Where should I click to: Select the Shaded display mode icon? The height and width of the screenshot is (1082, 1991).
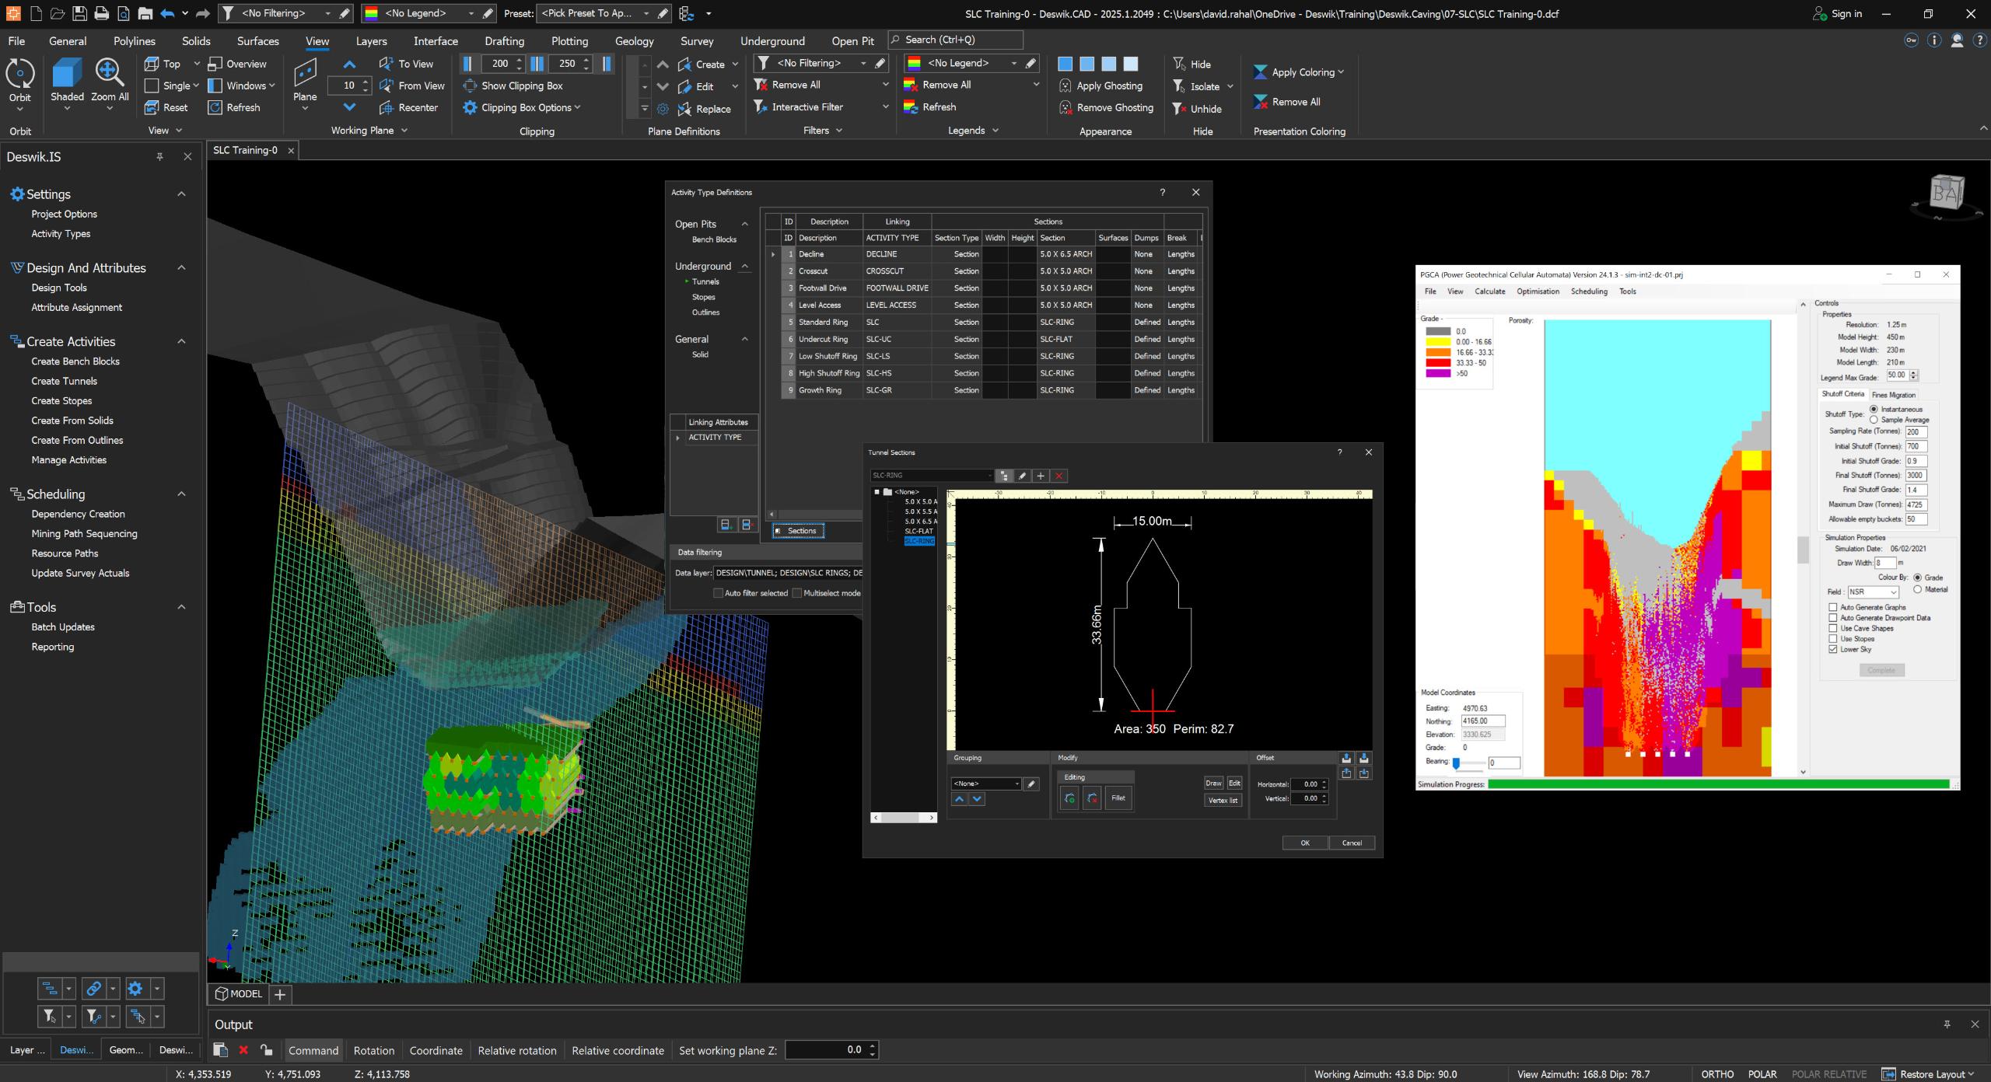click(x=67, y=75)
